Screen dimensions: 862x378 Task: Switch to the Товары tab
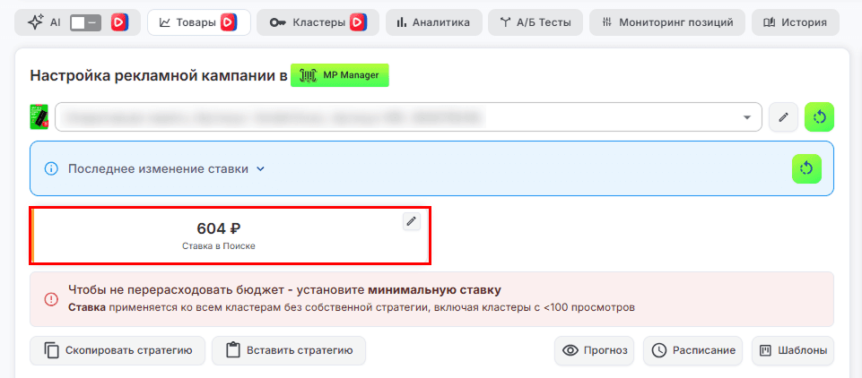(x=199, y=22)
